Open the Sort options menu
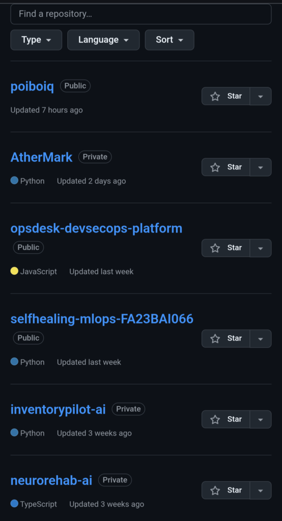This screenshot has height=521, width=282. point(170,40)
